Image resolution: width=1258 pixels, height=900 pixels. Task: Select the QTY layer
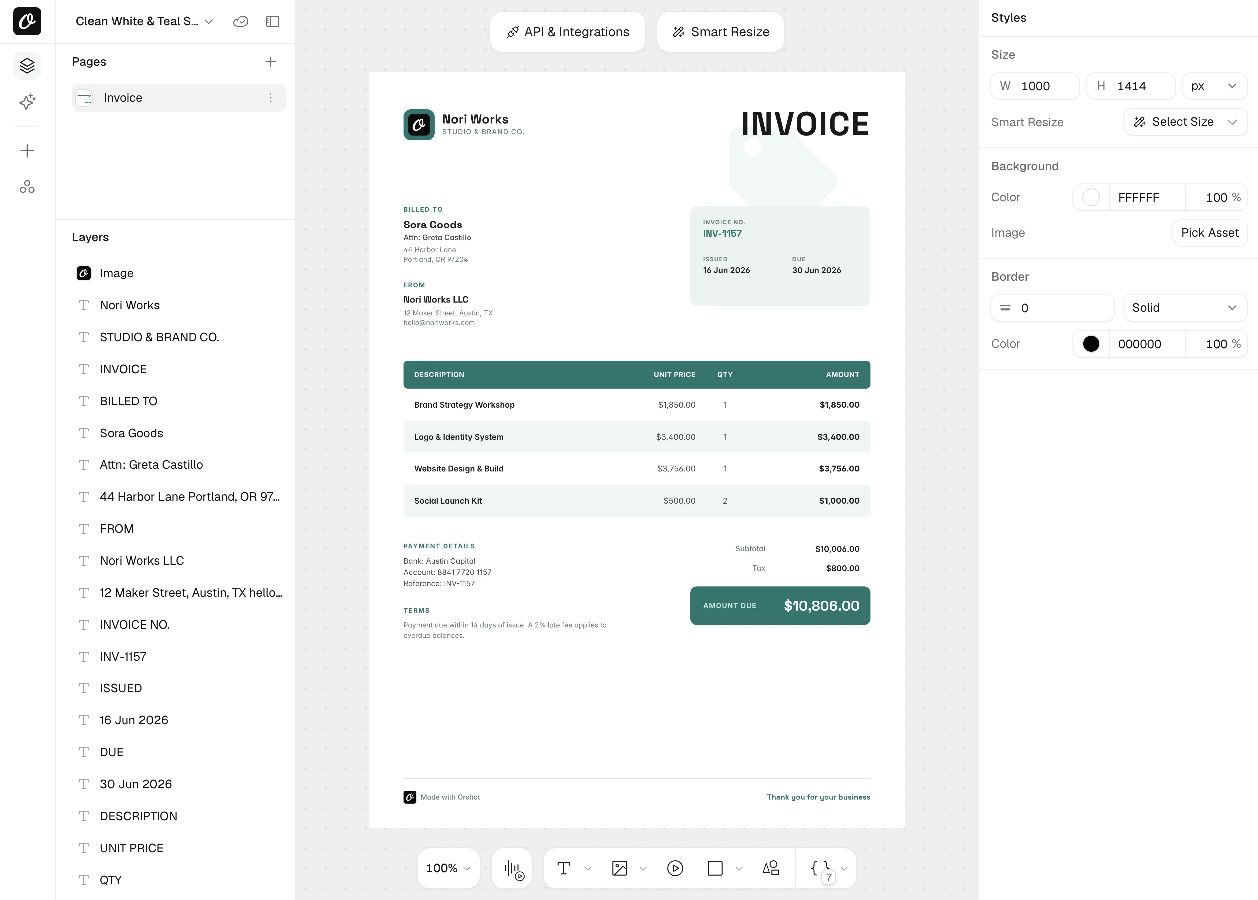coord(179,880)
